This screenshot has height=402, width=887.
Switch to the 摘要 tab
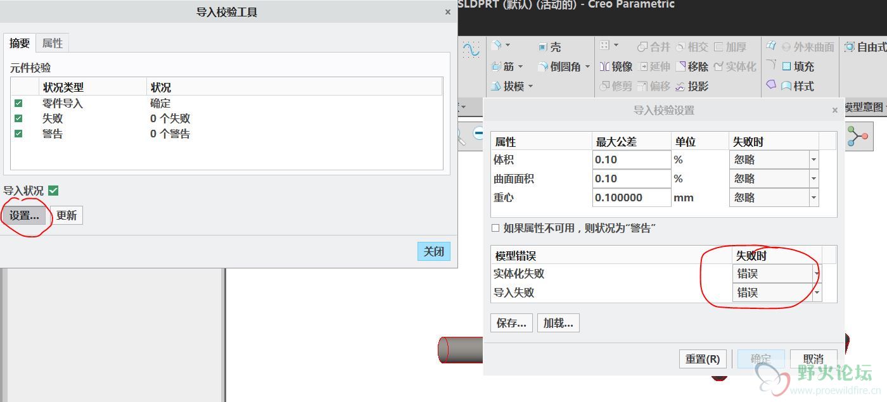tap(20, 43)
